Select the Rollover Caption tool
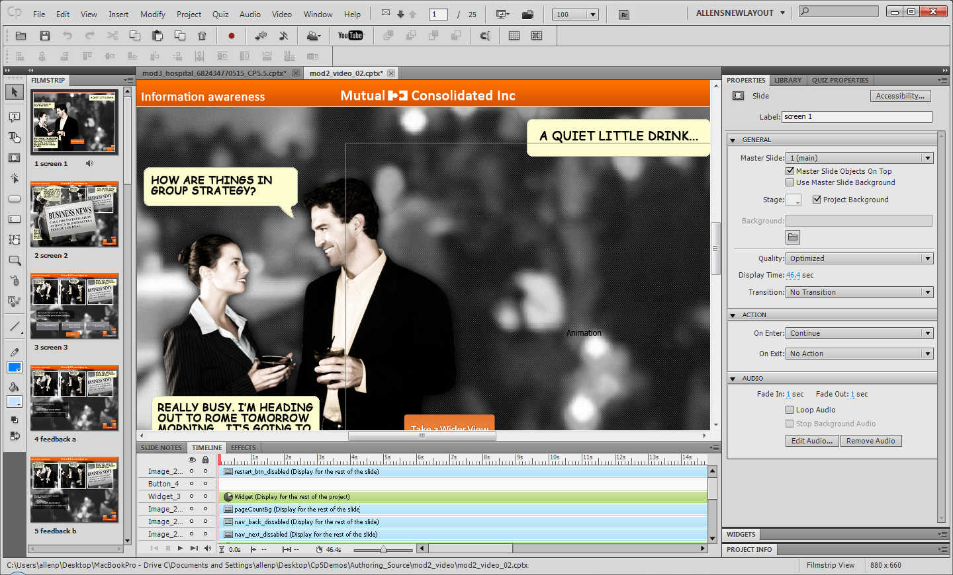 [14, 137]
